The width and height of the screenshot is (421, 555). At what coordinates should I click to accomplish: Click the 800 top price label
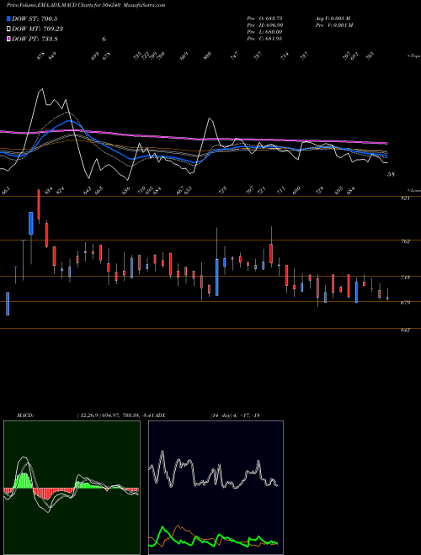coord(207,56)
